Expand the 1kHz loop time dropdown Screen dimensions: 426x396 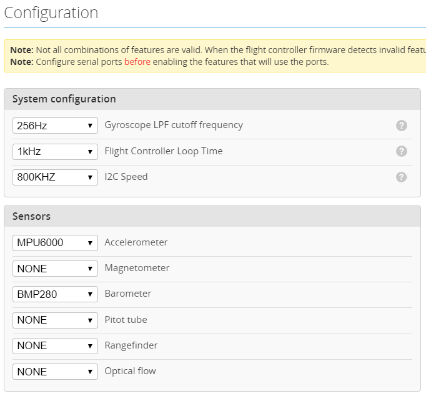(55, 151)
